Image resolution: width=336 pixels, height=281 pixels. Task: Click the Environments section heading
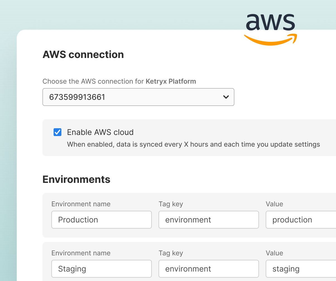pos(76,179)
